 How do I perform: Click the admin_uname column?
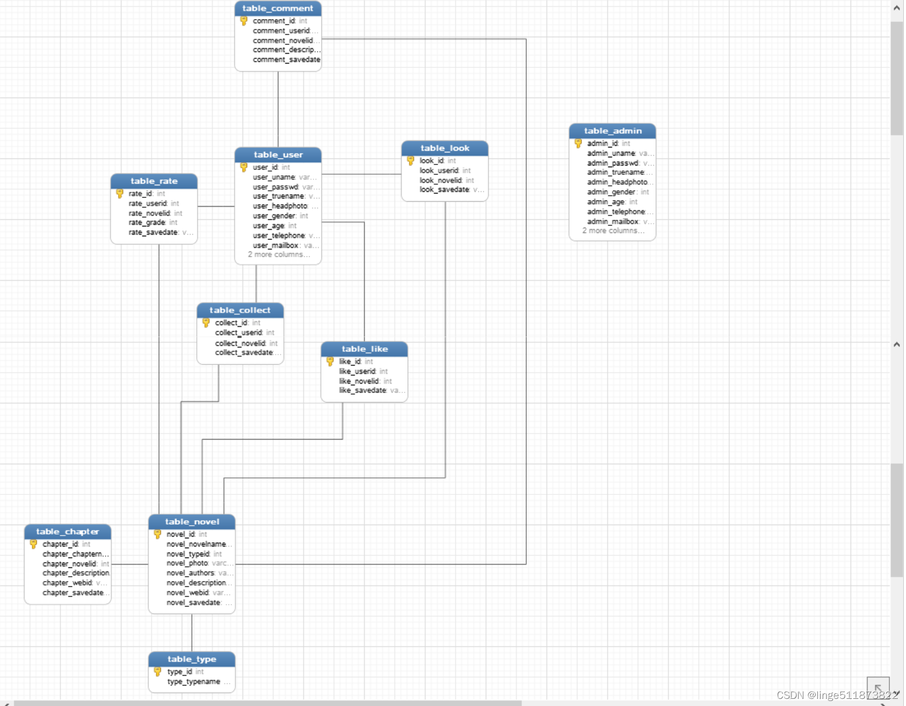[620, 153]
